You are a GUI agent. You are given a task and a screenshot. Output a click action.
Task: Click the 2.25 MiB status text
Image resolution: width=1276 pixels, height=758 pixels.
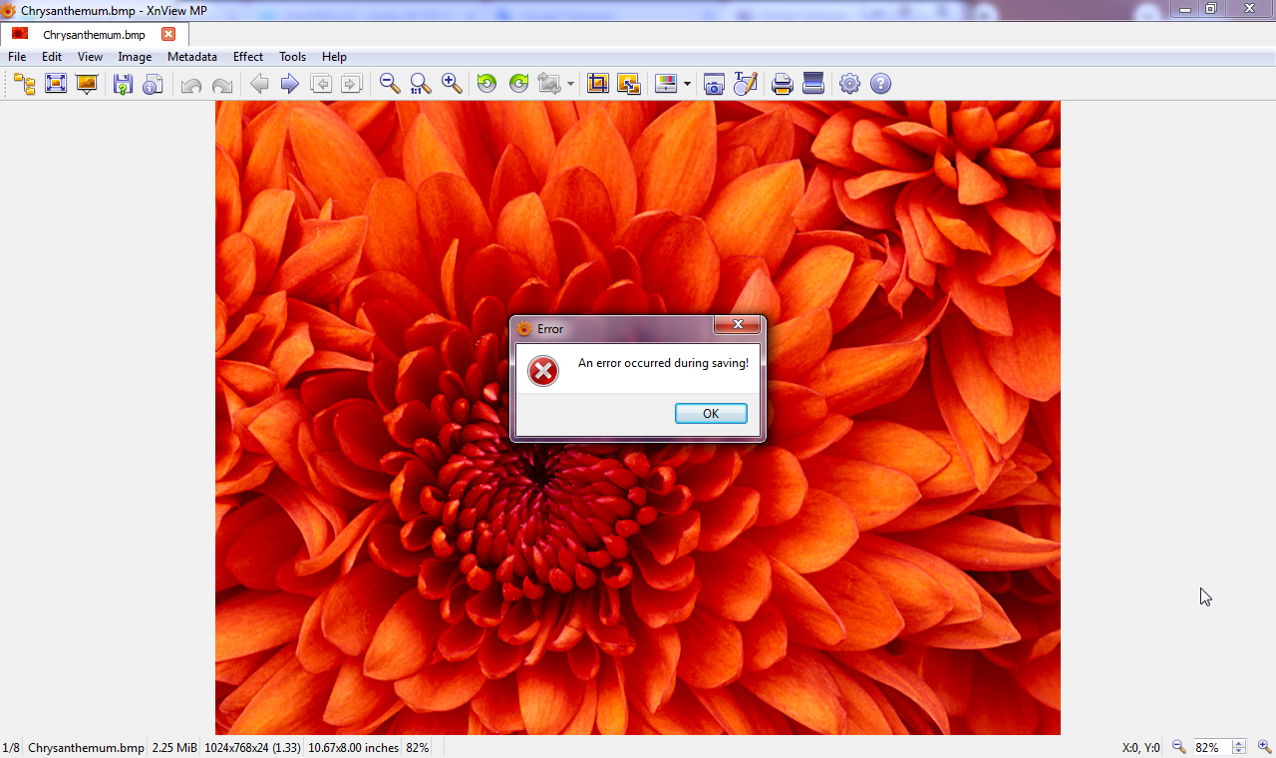click(x=174, y=748)
